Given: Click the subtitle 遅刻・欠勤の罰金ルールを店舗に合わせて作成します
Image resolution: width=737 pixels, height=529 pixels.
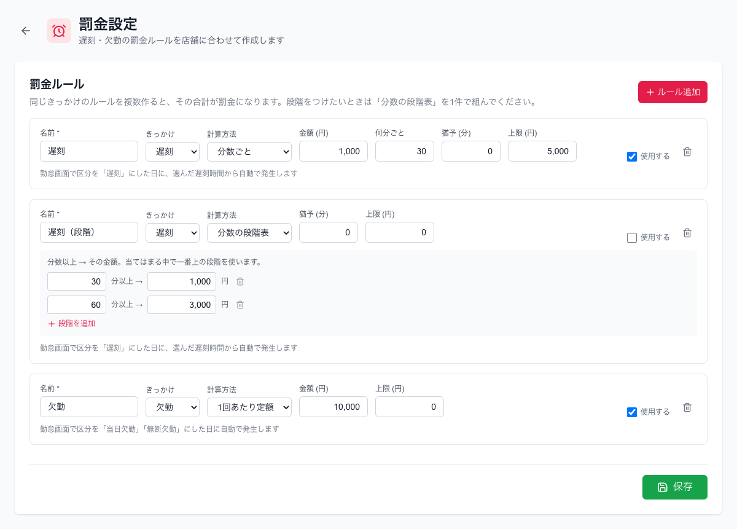Looking at the screenshot, I should 182,41.
